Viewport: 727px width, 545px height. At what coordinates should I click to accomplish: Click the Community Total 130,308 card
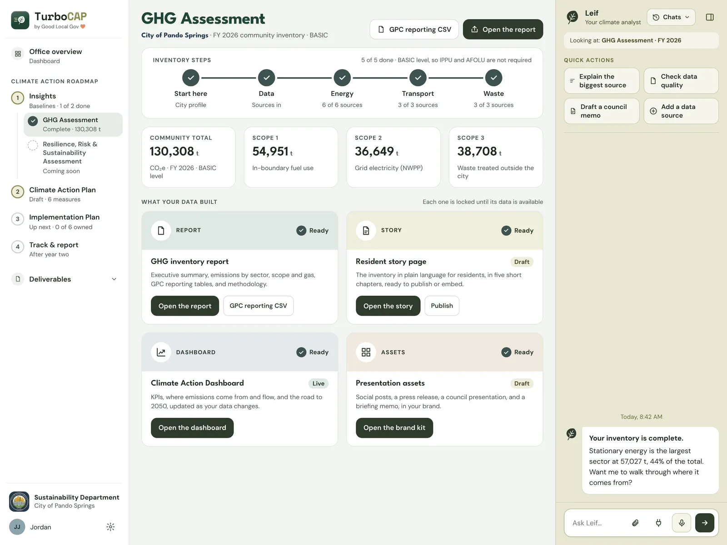point(189,157)
